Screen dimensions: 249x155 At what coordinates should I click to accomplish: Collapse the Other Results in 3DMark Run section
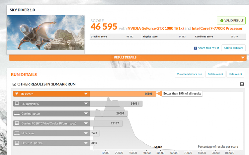point(242,84)
